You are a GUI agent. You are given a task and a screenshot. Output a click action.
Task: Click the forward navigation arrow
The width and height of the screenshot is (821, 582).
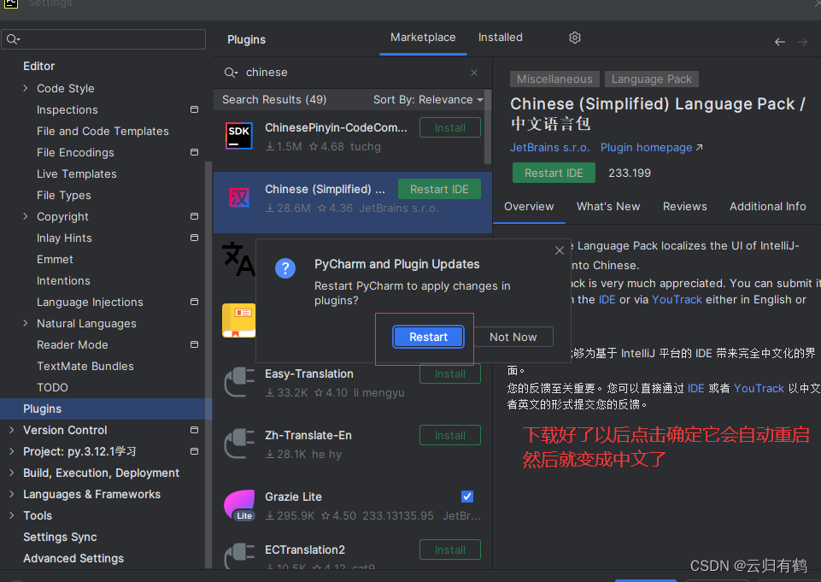tap(802, 42)
